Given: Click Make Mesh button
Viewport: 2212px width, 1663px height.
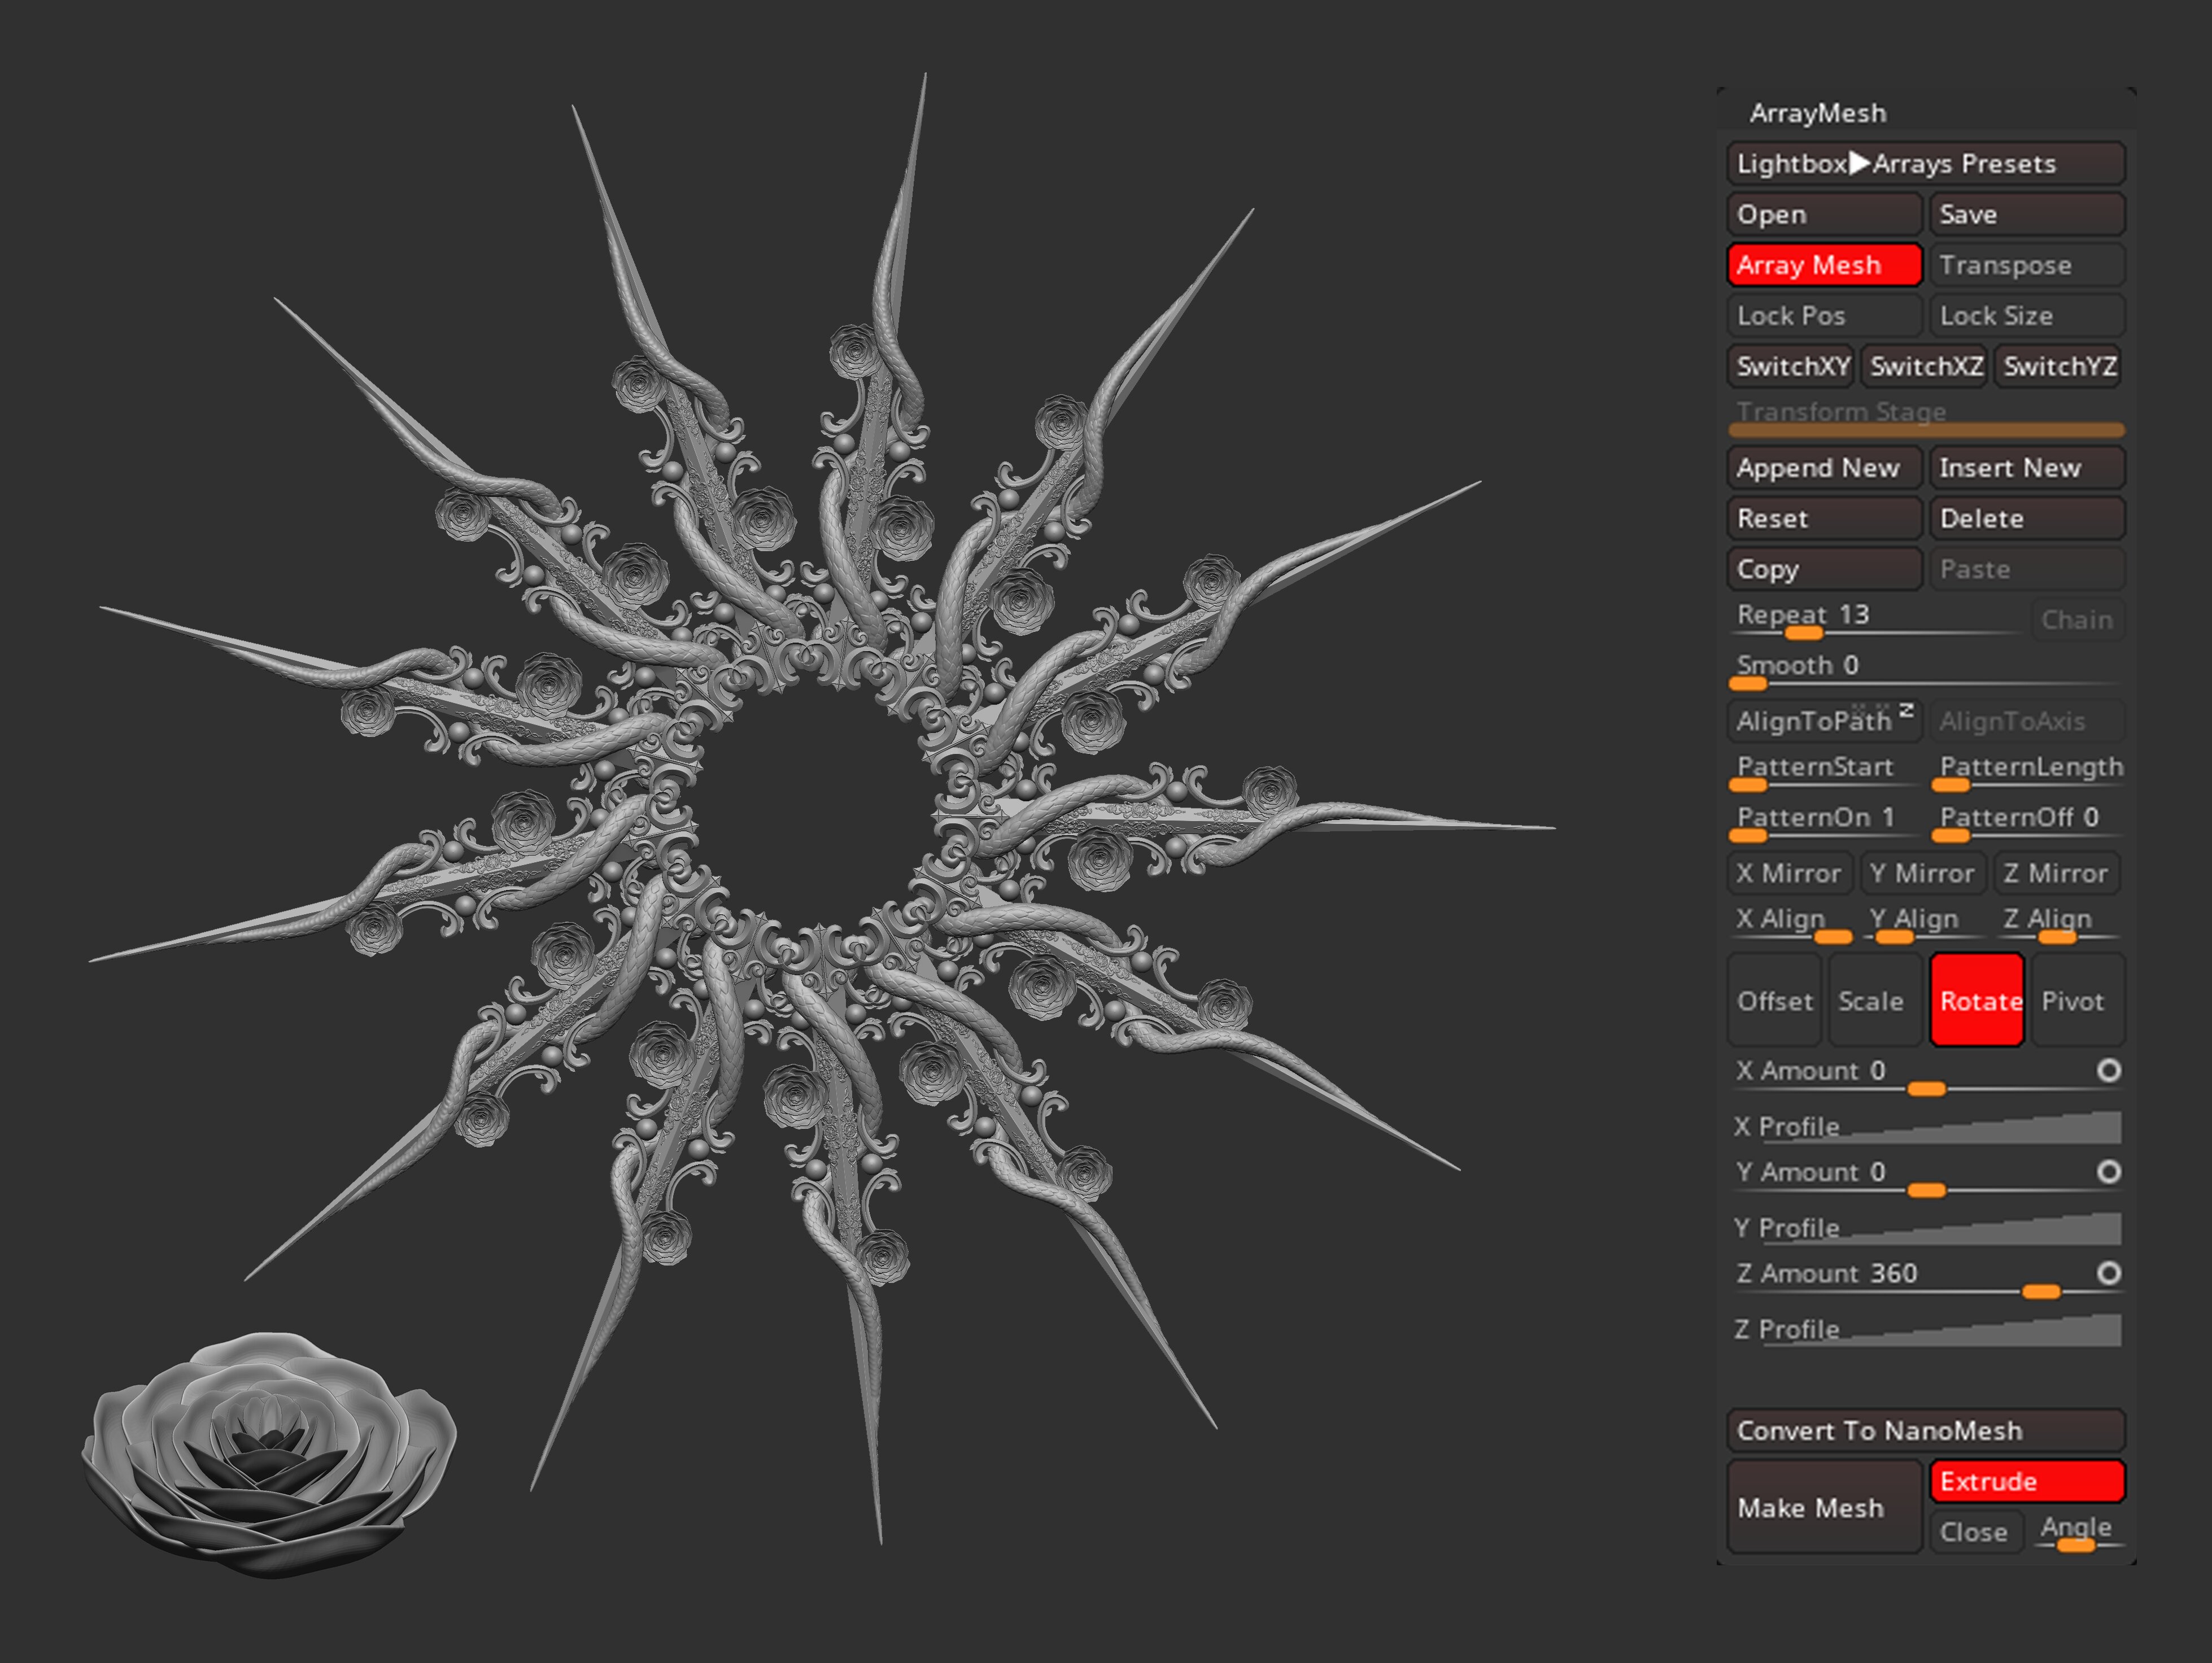Looking at the screenshot, I should coord(1824,1507).
